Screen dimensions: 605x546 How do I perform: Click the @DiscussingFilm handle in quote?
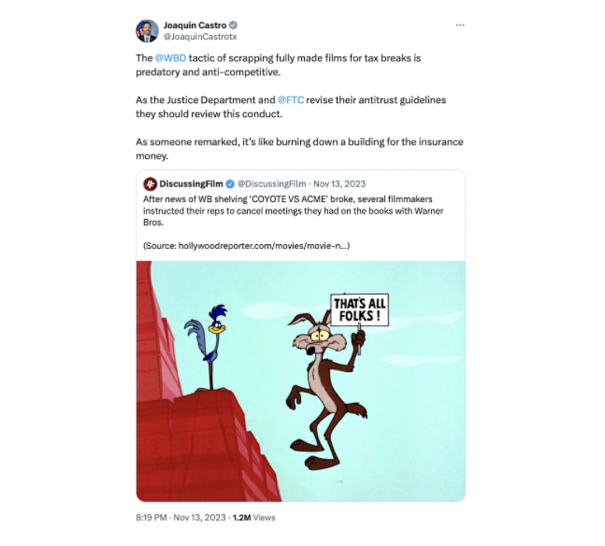click(x=271, y=184)
